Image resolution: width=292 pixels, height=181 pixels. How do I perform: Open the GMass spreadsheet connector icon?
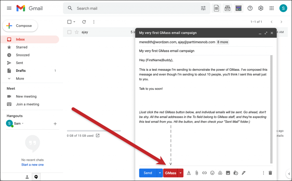pos(216,8)
